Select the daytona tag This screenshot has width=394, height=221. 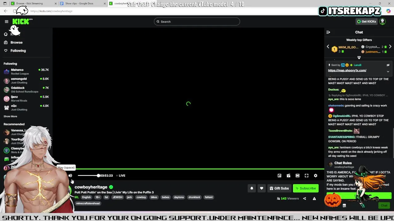pyautogui.click(x=179, y=197)
